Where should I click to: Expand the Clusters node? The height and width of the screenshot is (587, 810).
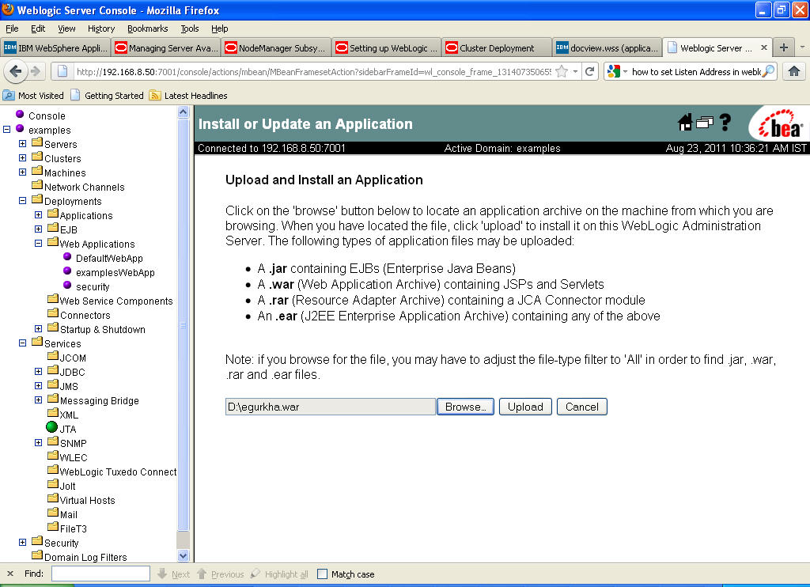tap(22, 157)
